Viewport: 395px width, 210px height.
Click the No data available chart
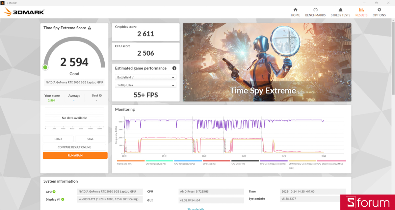click(x=74, y=118)
